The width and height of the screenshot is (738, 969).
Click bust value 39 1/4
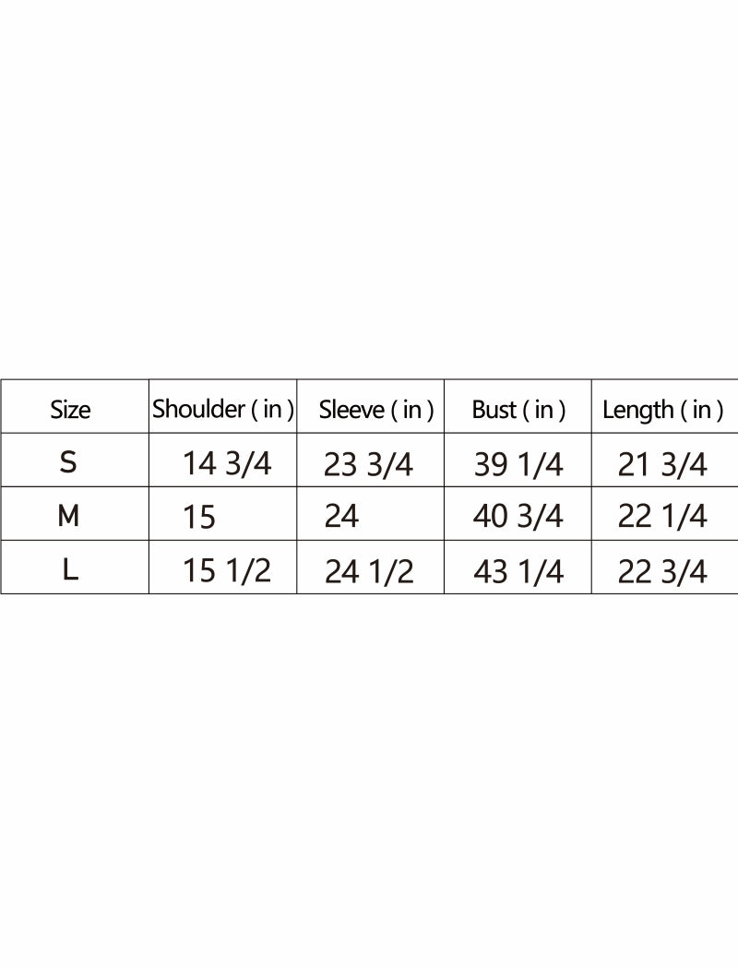(x=518, y=464)
